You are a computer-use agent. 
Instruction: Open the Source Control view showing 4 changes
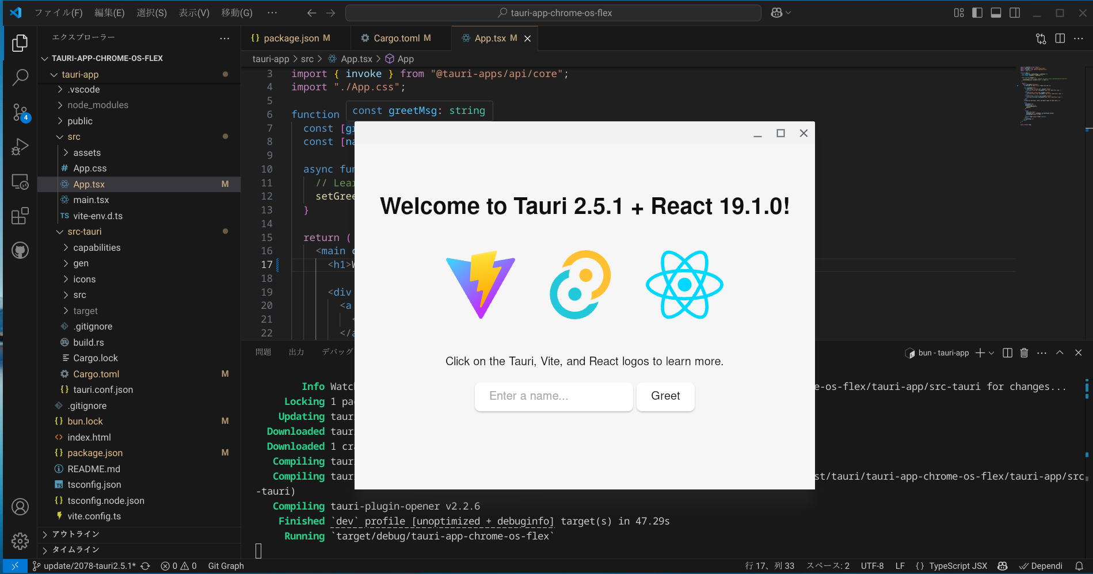[21, 112]
